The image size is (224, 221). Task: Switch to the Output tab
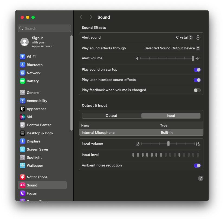point(111,115)
